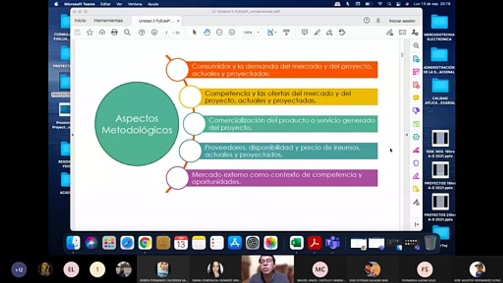The height and width of the screenshot is (283, 503).
Task: Click the right panel toggle arrow
Action: point(407,135)
